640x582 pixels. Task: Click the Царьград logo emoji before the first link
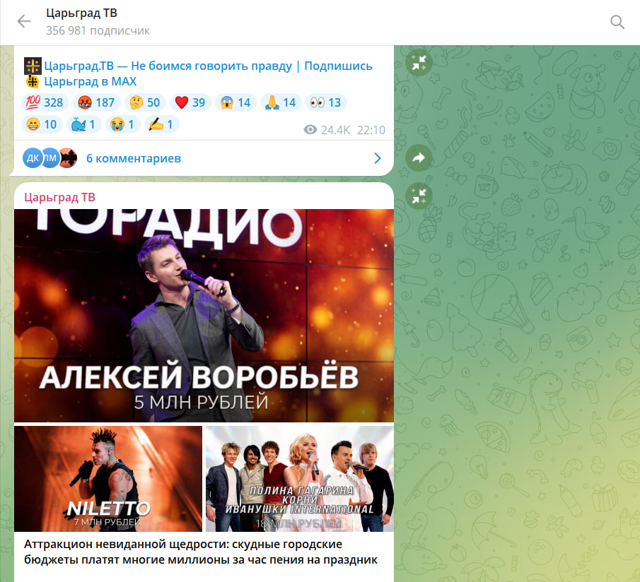pos(33,66)
